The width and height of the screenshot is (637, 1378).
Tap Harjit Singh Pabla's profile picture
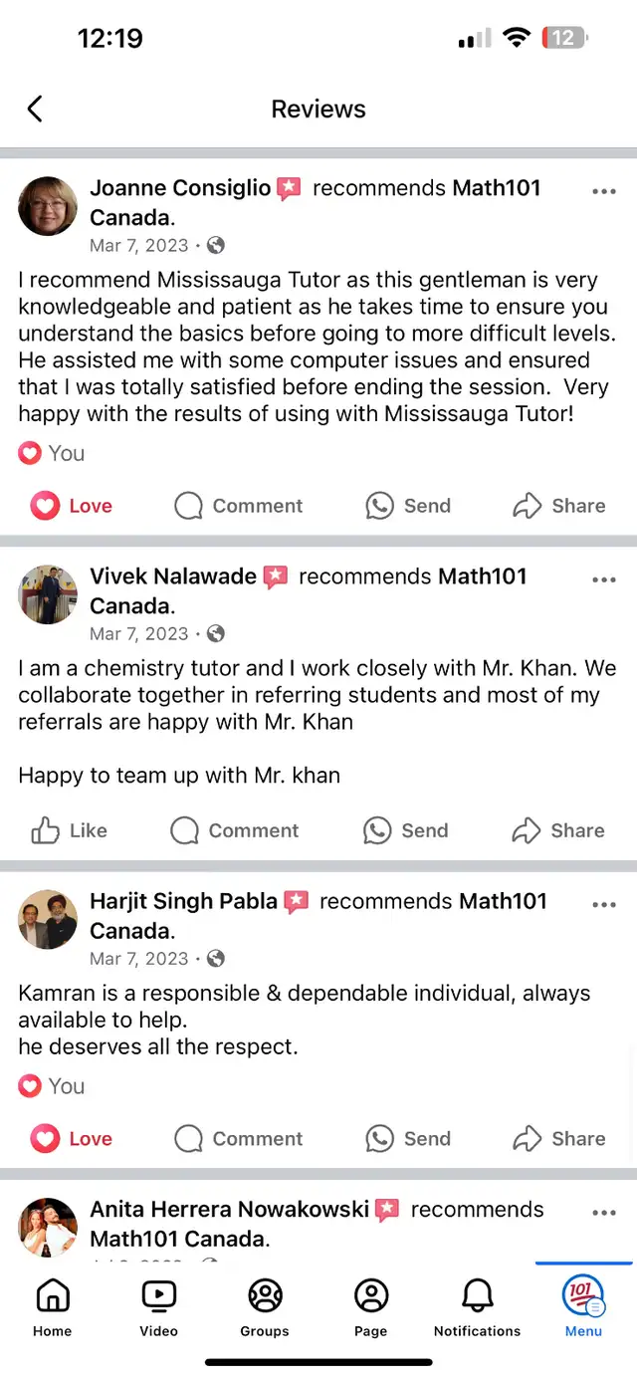48,919
